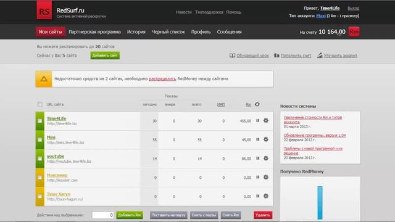
Task: Click the book icon by Обучающий урок
Action: tap(232, 55)
